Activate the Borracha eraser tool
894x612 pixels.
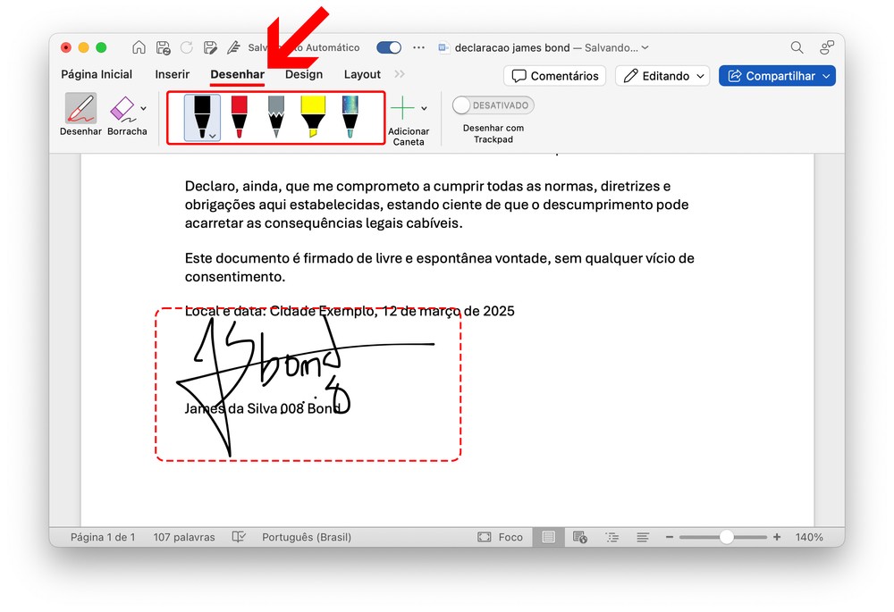122,110
